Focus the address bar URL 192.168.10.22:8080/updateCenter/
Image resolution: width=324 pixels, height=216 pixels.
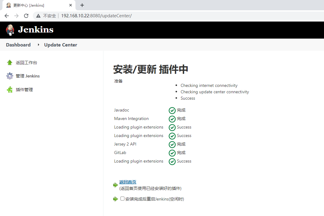(96, 16)
